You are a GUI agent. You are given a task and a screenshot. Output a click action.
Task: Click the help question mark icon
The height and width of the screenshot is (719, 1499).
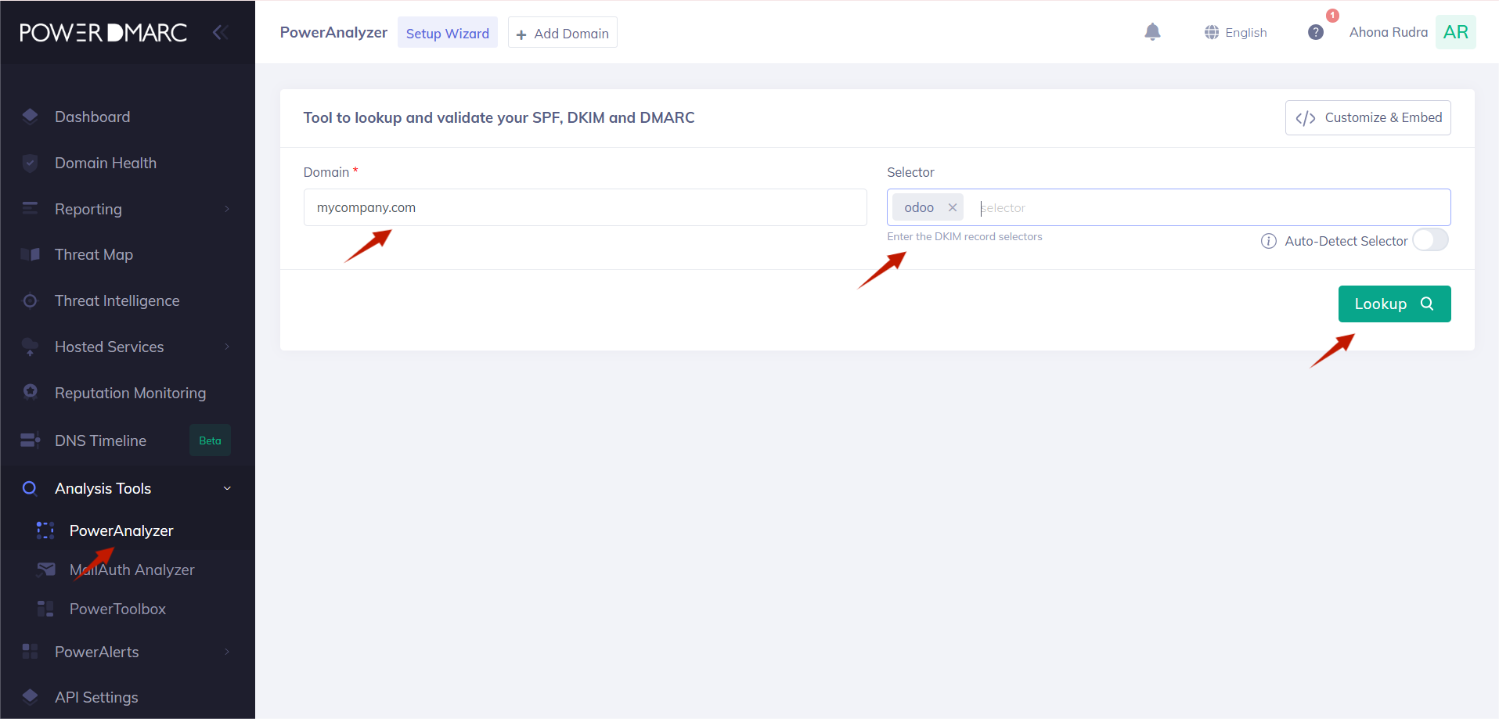(x=1315, y=32)
